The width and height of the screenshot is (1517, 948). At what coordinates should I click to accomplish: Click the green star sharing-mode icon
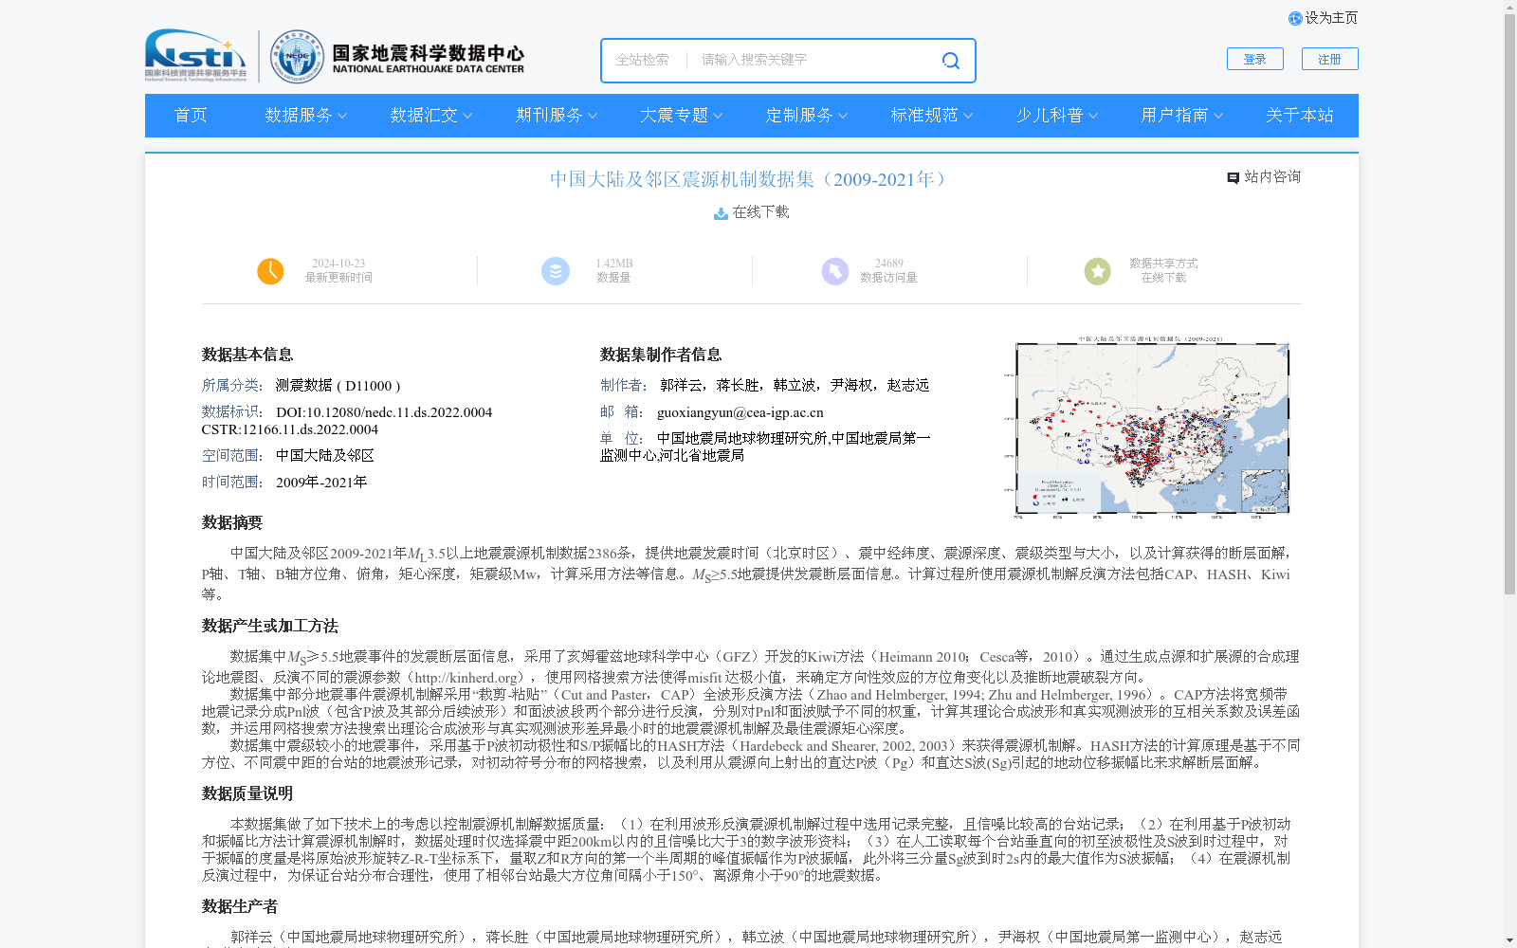(x=1098, y=271)
